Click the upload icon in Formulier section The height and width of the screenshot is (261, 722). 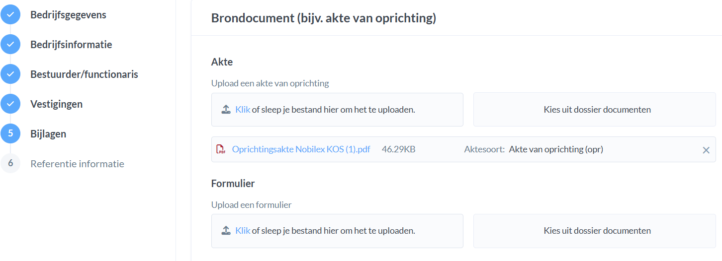pos(226,231)
